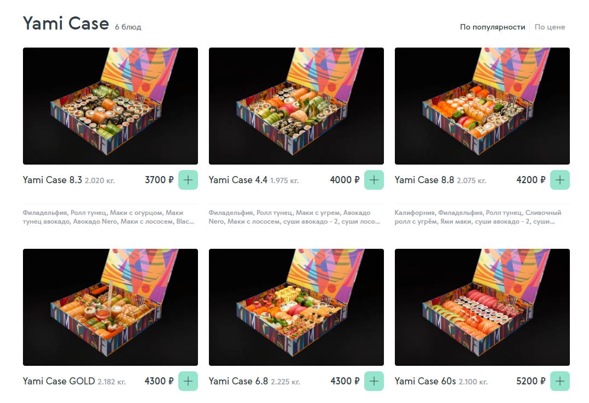Add Yami Case 8.3 to cart
This screenshot has width=589, height=403.
188,180
